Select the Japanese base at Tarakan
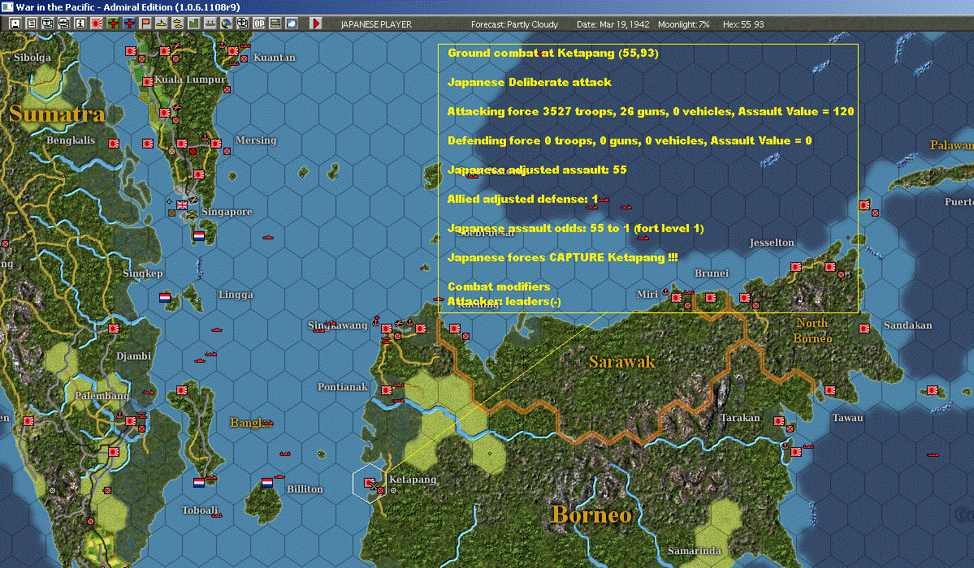The image size is (974, 568). pos(779,421)
